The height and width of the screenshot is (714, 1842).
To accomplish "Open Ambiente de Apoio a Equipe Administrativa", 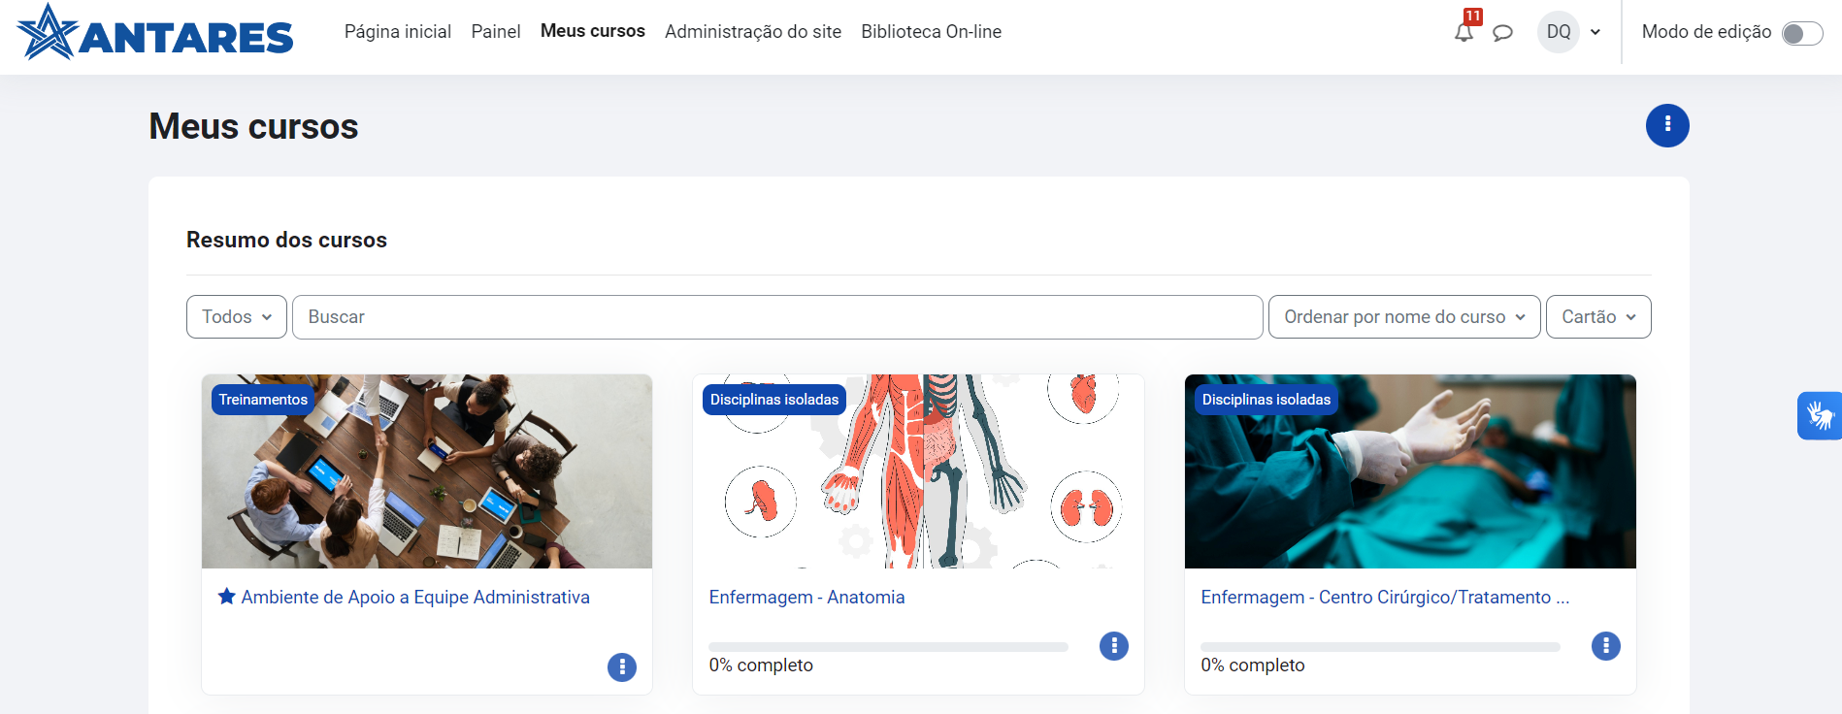I will click(415, 597).
